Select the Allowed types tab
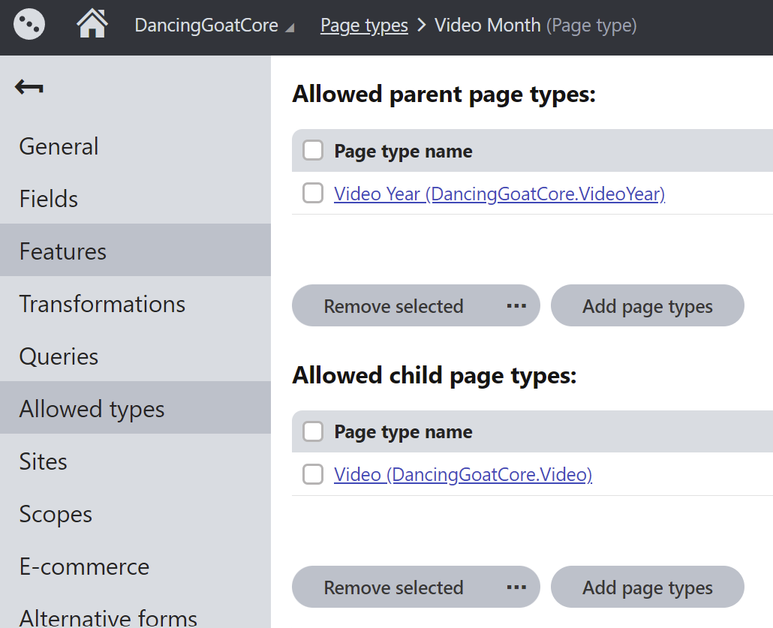 (135, 408)
